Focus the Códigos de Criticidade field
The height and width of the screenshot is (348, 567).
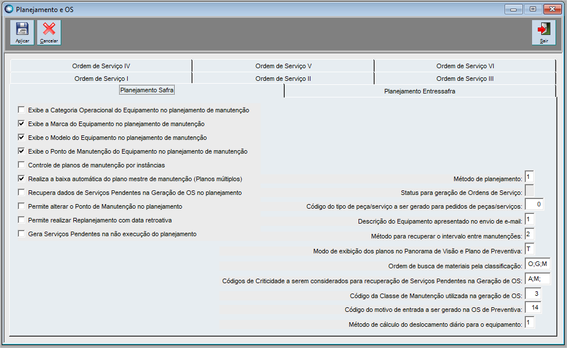pyautogui.click(x=537, y=279)
